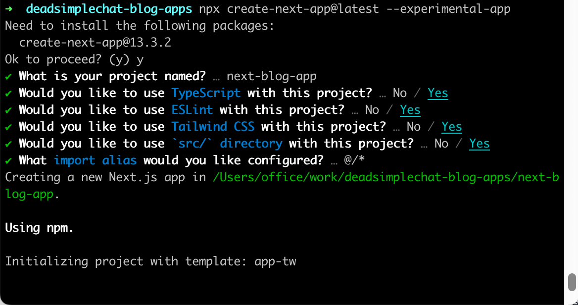The height and width of the screenshot is (305, 578).
Task: Click the green prompt arrow
Action: click(x=9, y=9)
